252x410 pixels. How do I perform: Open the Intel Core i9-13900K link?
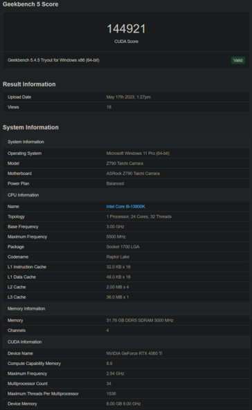tap(125, 207)
